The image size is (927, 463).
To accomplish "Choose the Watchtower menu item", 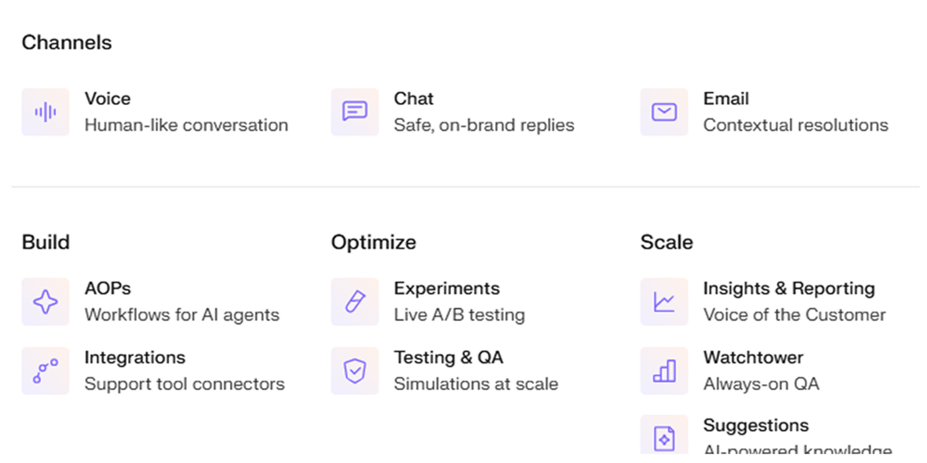I will click(753, 358).
